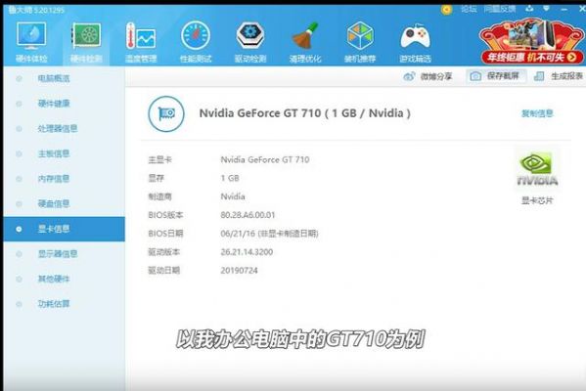Click 制造商 value Nvidia
The height and width of the screenshot is (391, 586).
233,196
